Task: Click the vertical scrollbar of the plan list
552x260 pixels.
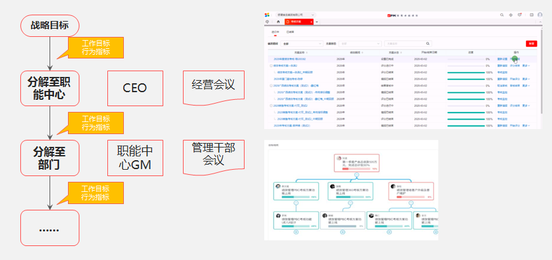Action: point(541,71)
